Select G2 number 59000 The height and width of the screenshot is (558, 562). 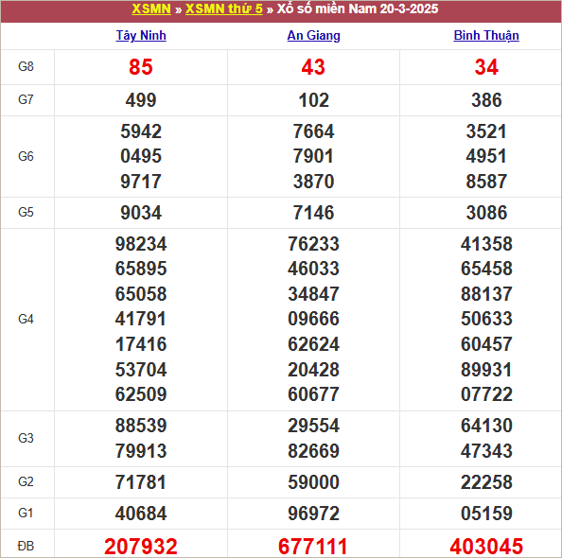click(313, 482)
